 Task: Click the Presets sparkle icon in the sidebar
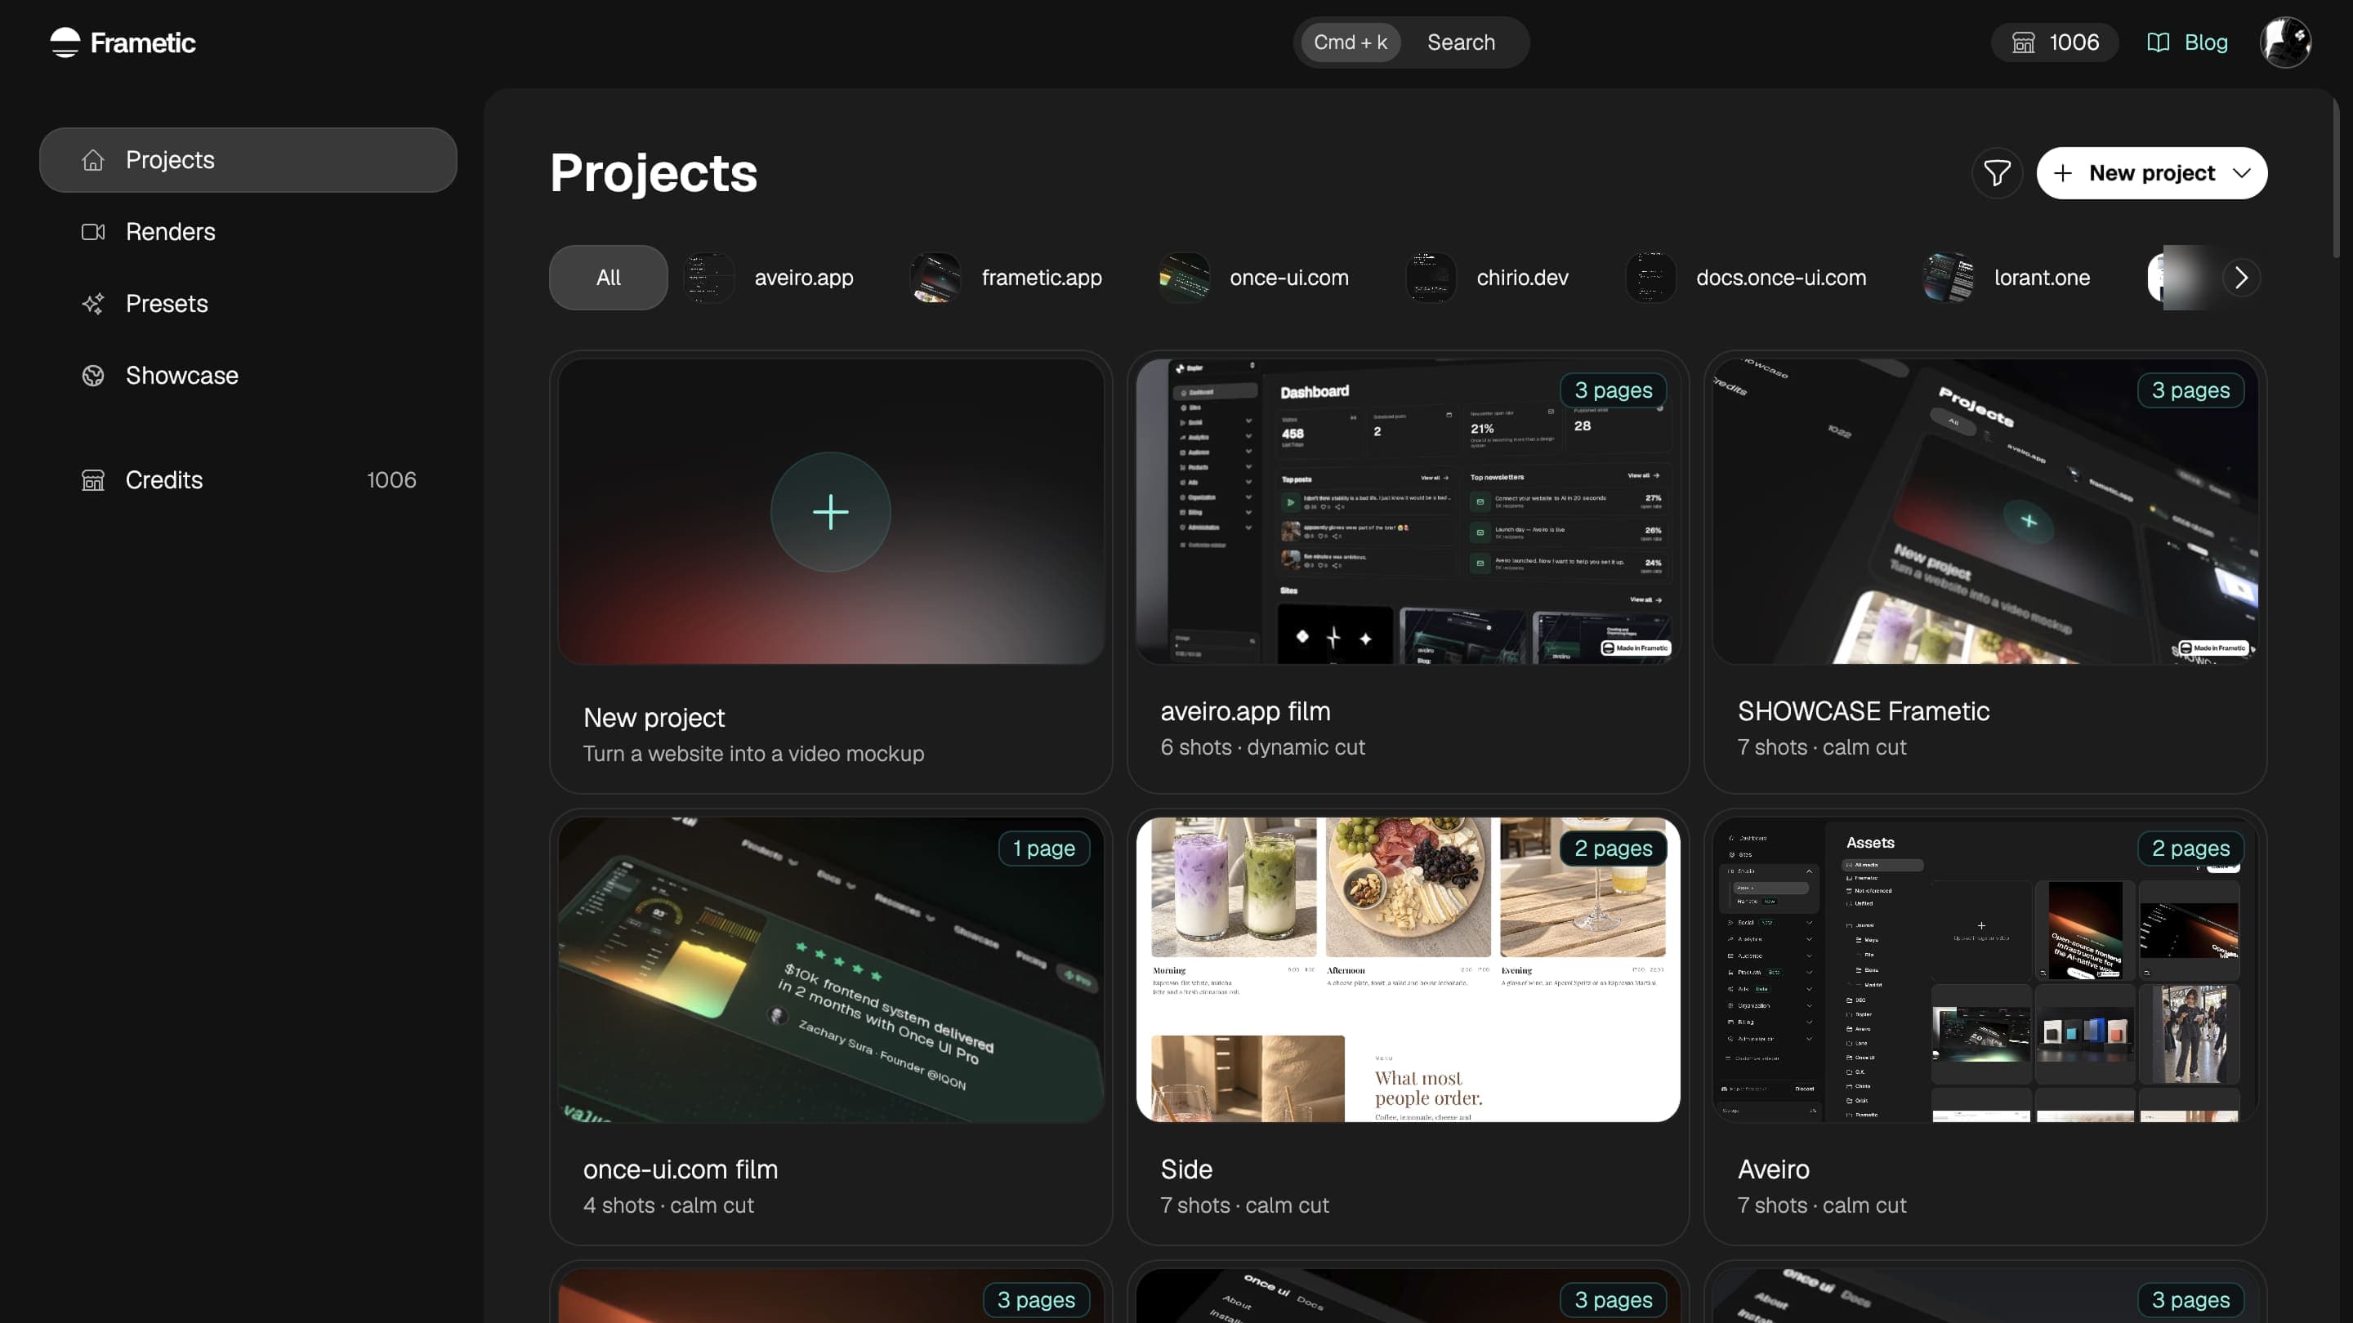(93, 304)
